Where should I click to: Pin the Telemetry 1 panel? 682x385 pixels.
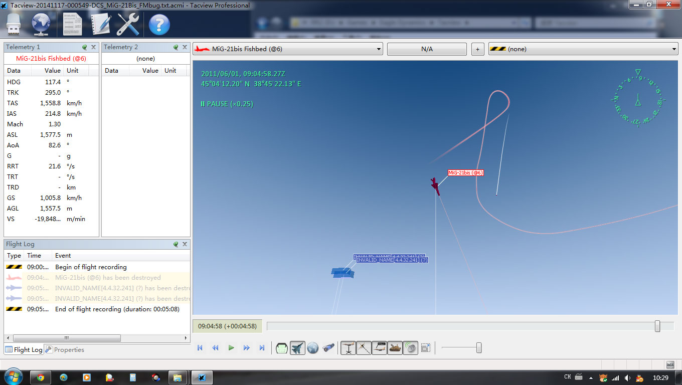[x=85, y=47]
